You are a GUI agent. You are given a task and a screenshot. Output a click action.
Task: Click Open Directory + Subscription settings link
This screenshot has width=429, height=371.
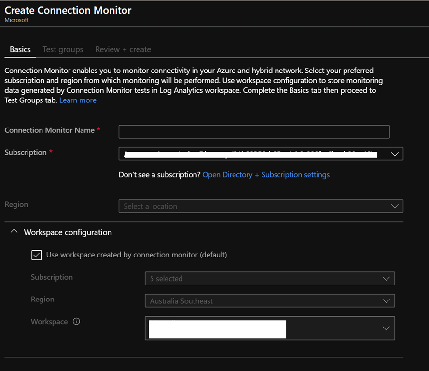[x=266, y=175]
